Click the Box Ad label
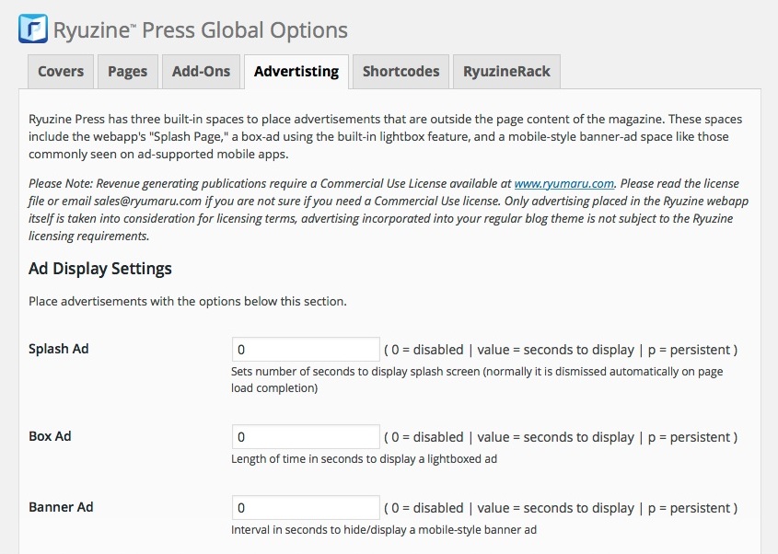Viewport: 778px width, 554px height. [50, 436]
